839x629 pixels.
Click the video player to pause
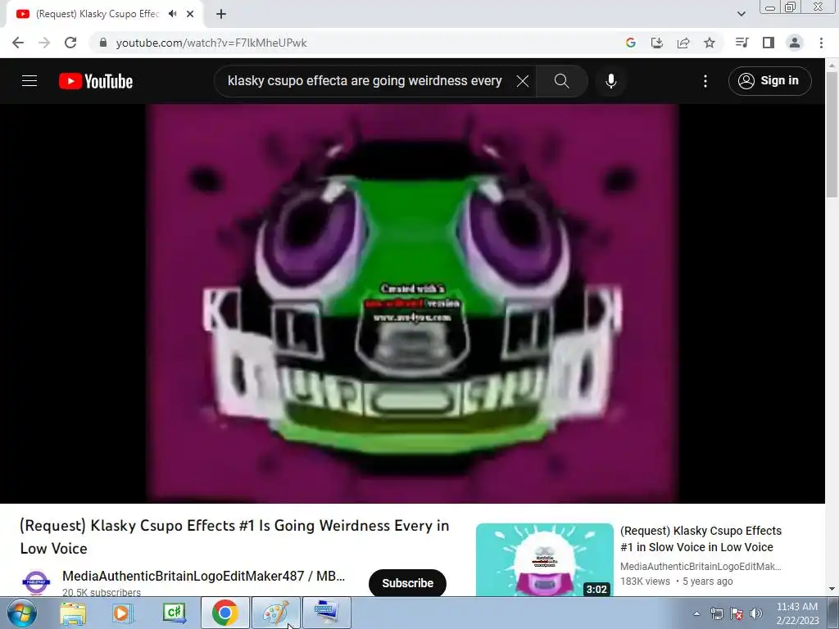click(x=413, y=303)
